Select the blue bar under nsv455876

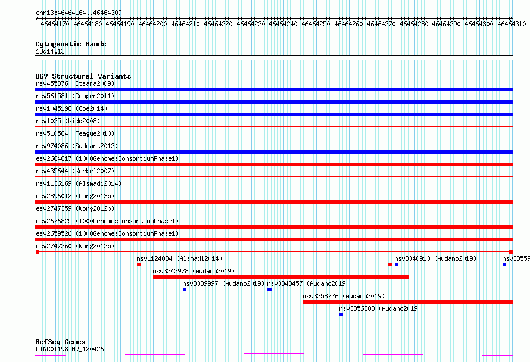click(x=274, y=89)
